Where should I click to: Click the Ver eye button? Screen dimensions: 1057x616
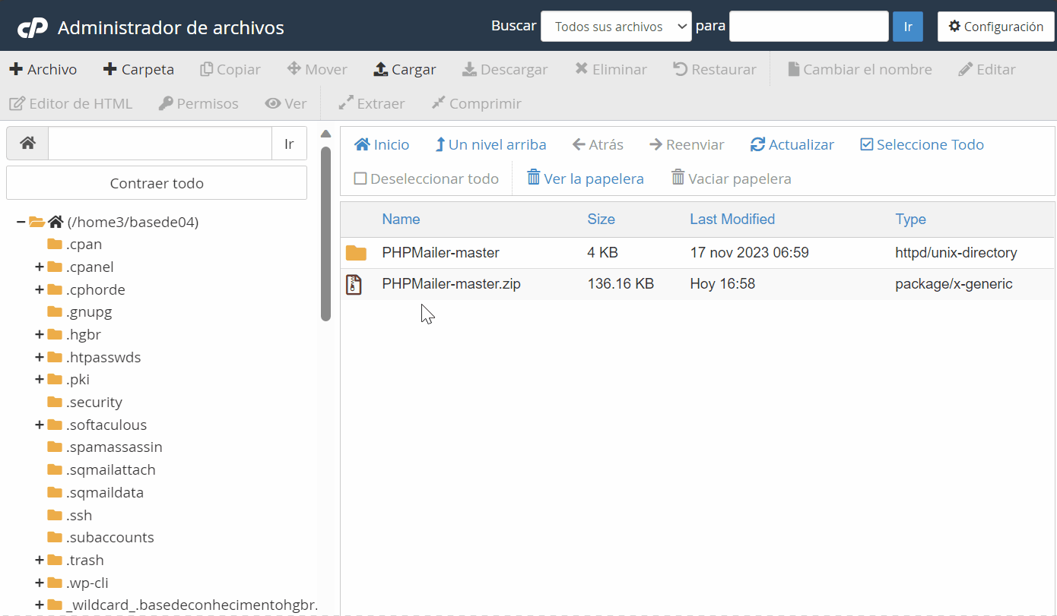coord(286,103)
